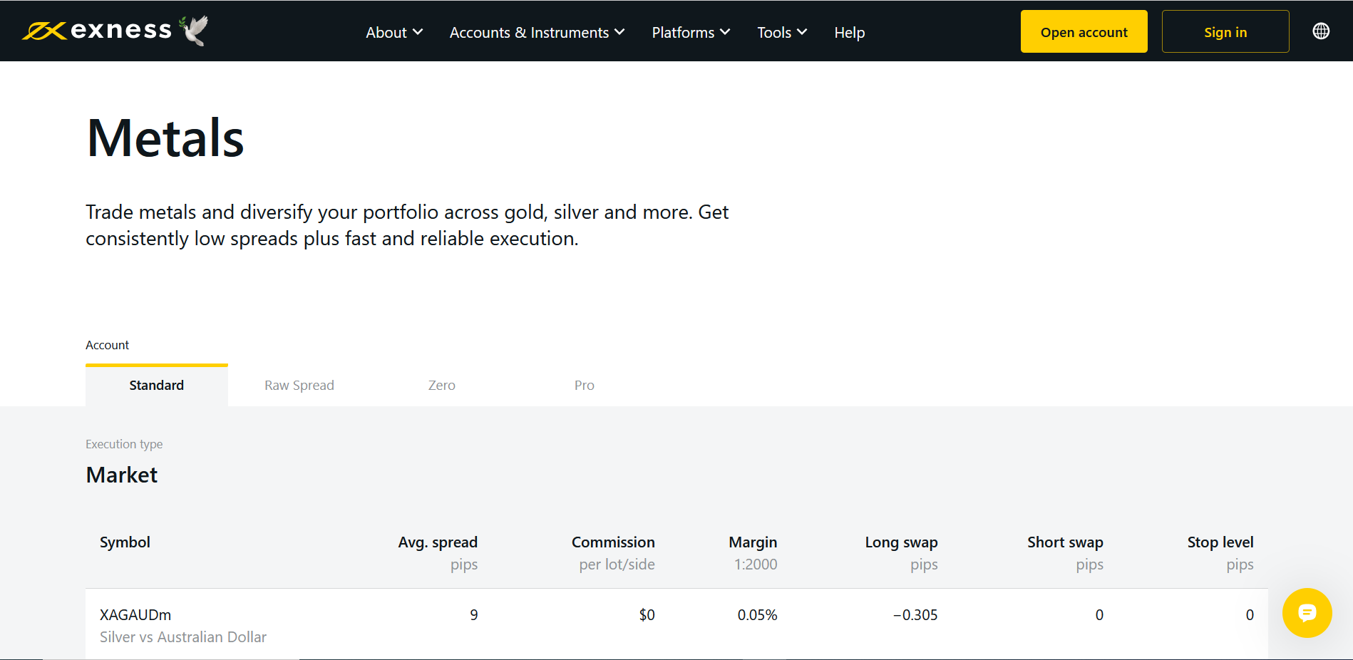Screen dimensions: 1353x660
Task: Click the Market execution type heading
Action: point(122,475)
